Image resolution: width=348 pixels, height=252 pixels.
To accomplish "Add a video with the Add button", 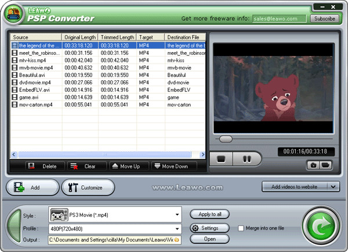I will coord(32,187).
